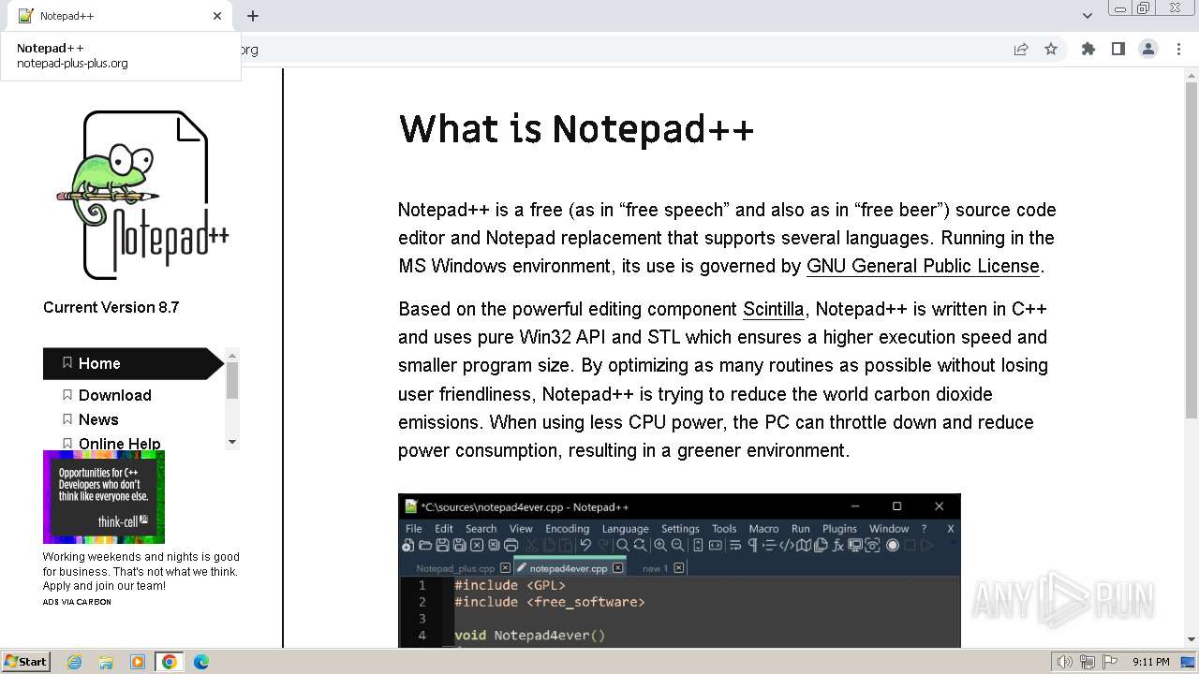The height and width of the screenshot is (674, 1199).
Task: Click the 'What is Notepad++' heading
Action: click(x=576, y=128)
